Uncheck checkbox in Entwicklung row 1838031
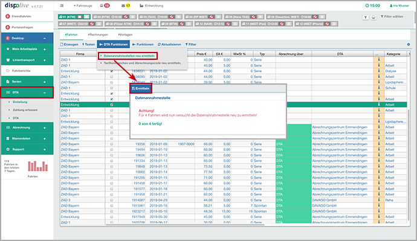Viewport: 417px width, 241px height. [111, 71]
